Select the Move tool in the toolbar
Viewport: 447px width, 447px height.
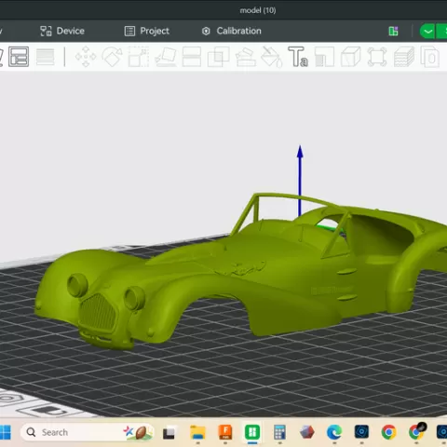(x=86, y=57)
